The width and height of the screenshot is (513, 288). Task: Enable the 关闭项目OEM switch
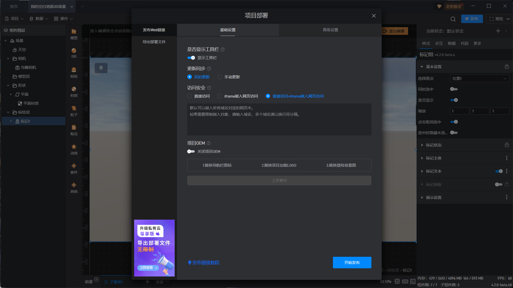(x=191, y=152)
